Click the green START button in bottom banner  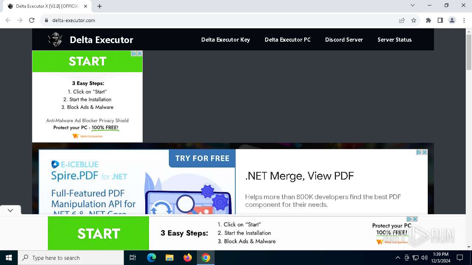pos(98,233)
